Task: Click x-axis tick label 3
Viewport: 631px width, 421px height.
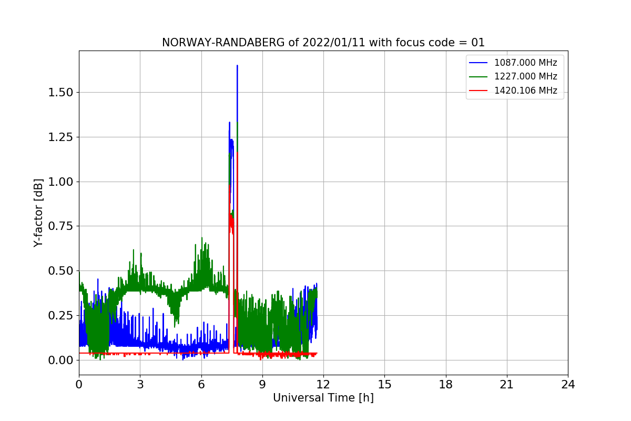Action: point(140,385)
